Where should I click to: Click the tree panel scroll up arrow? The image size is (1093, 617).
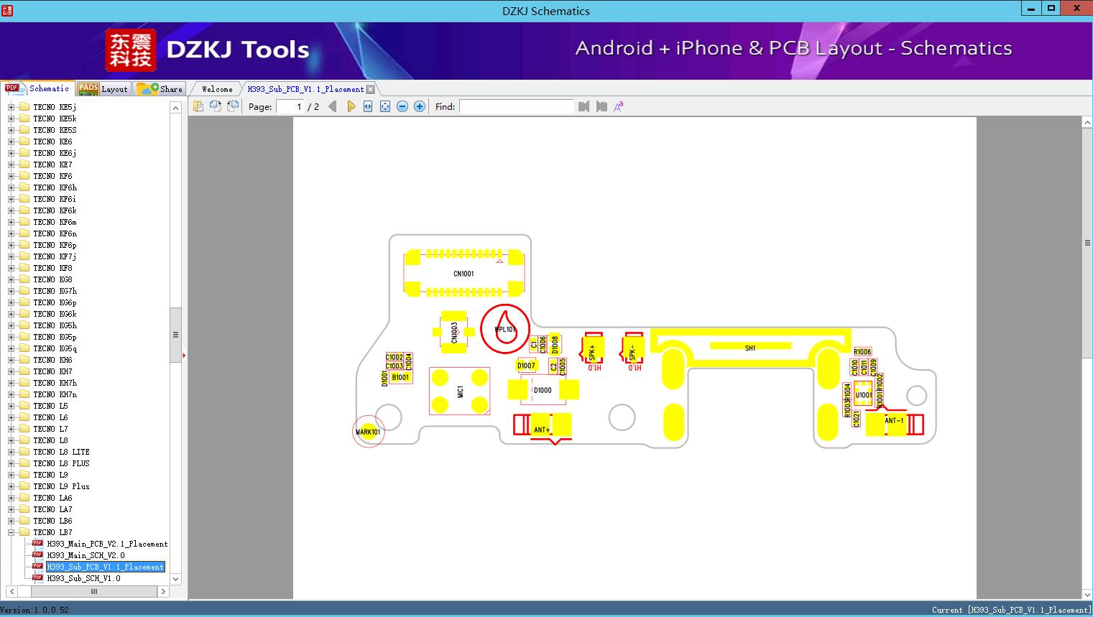(175, 108)
